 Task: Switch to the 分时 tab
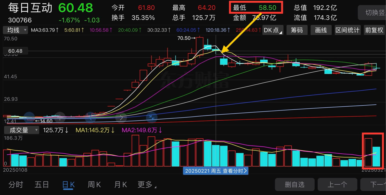tap(16, 185)
